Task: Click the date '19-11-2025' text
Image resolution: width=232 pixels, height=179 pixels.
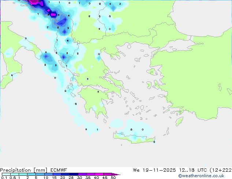Action: tap(159, 170)
